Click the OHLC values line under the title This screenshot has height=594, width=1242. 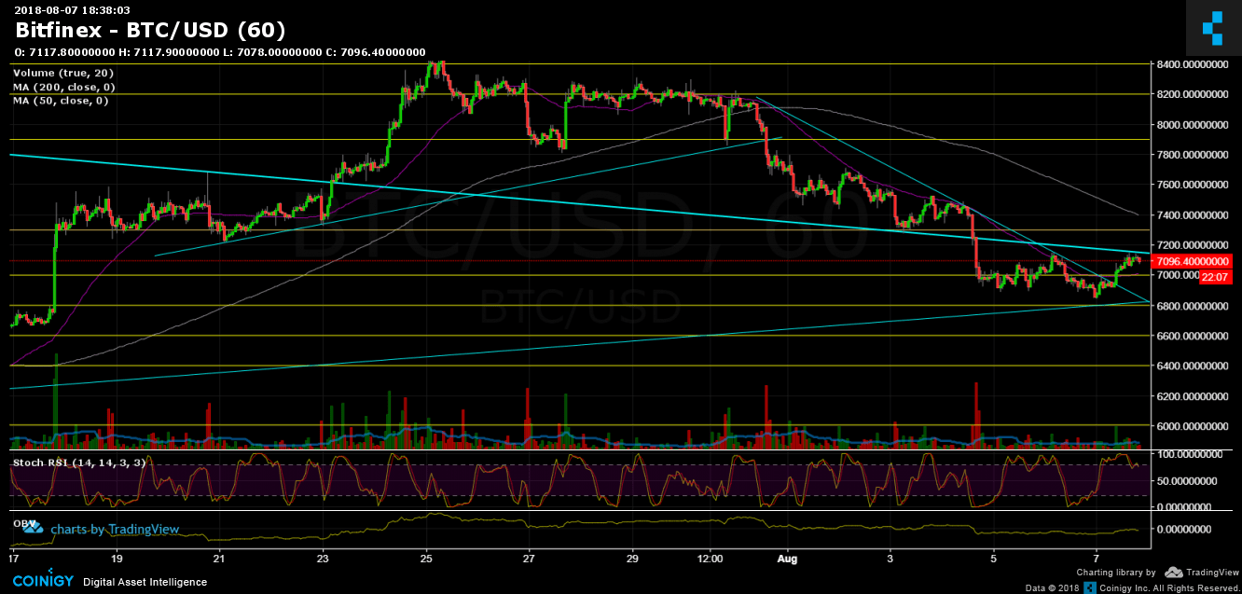coord(220,52)
